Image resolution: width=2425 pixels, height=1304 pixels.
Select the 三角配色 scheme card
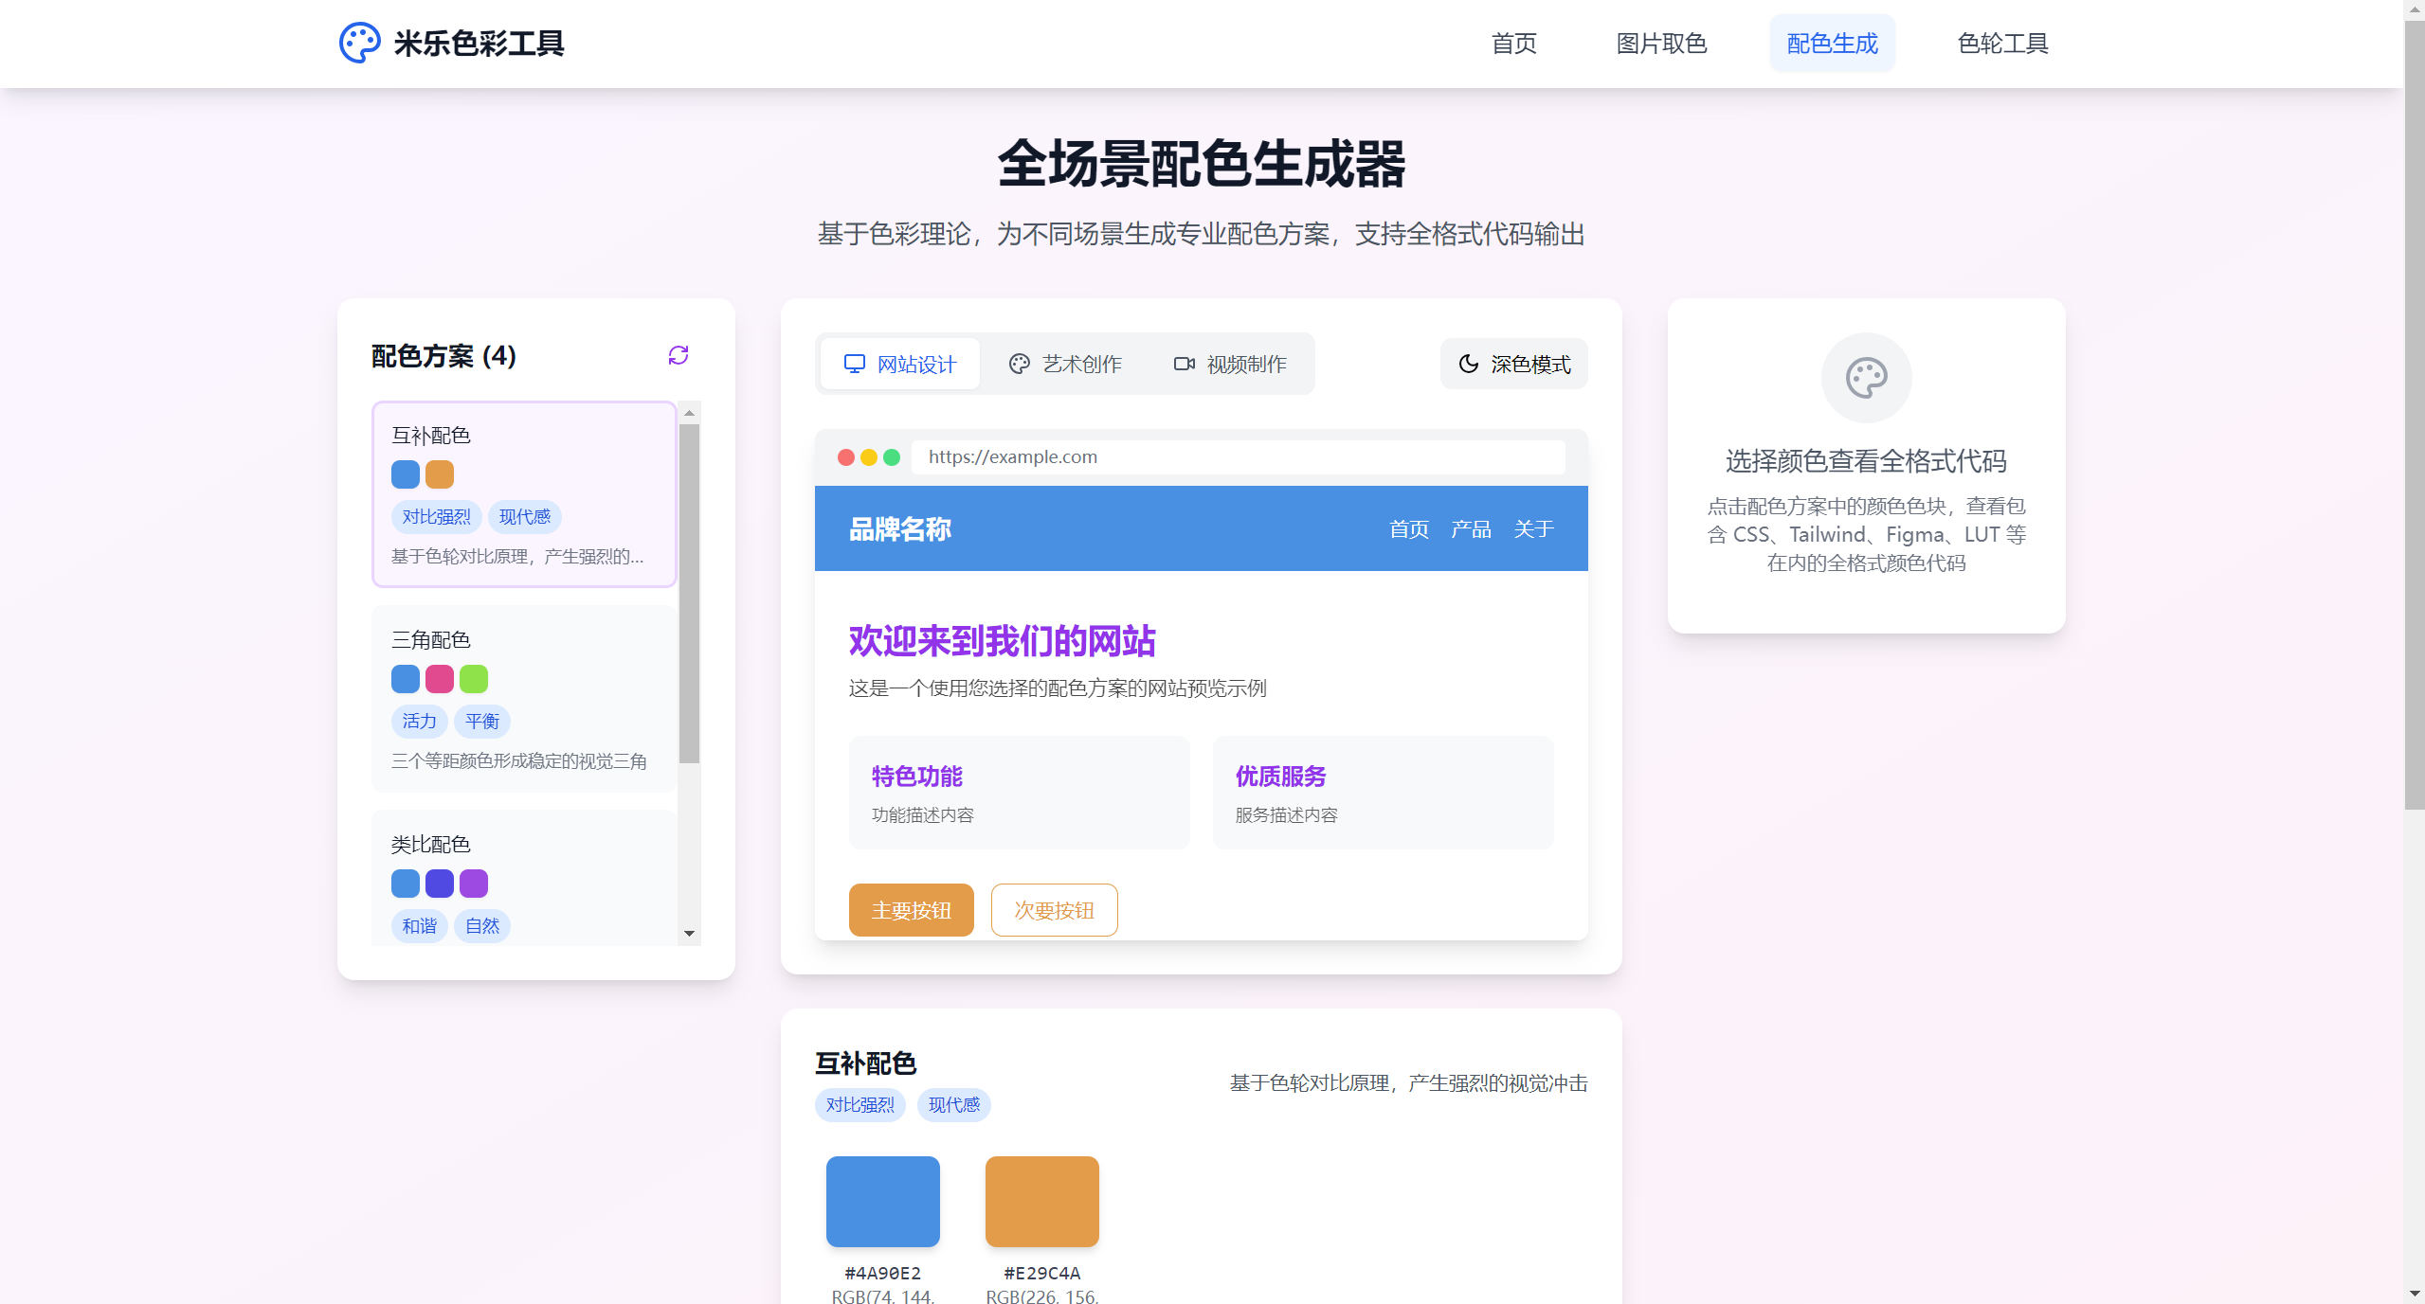click(524, 698)
